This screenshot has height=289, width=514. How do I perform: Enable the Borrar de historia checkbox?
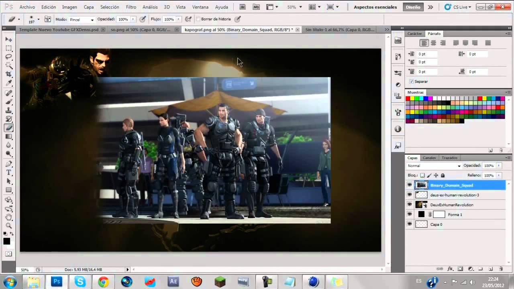(198, 19)
